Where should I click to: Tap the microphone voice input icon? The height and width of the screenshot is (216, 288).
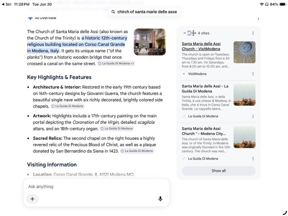click(160, 199)
